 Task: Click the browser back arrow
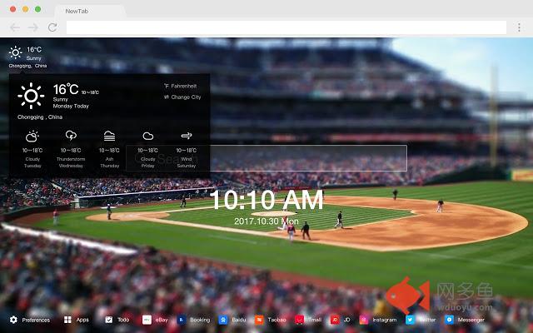(x=15, y=27)
